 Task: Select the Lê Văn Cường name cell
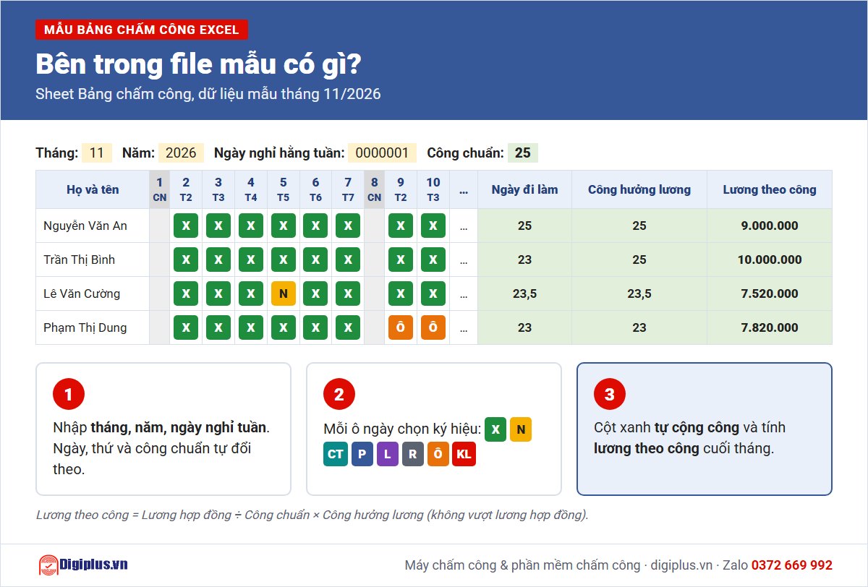click(93, 293)
